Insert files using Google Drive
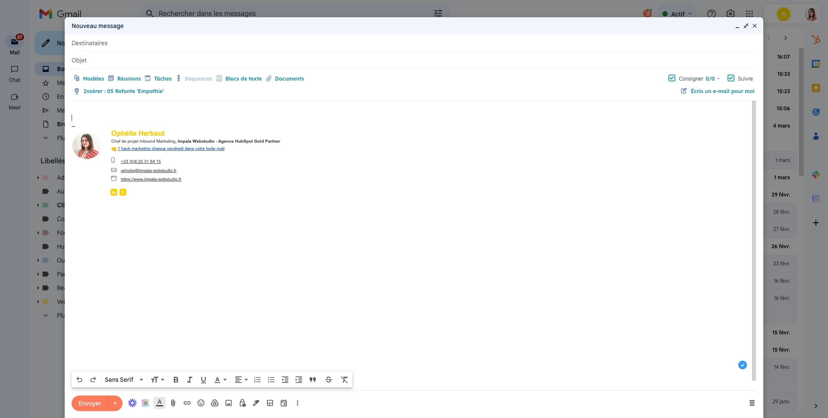The width and height of the screenshot is (828, 418). tap(214, 403)
